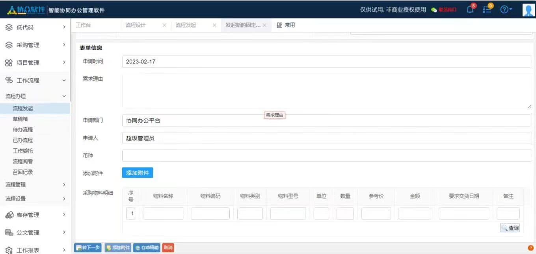Open the user avatar profile

pos(528,10)
